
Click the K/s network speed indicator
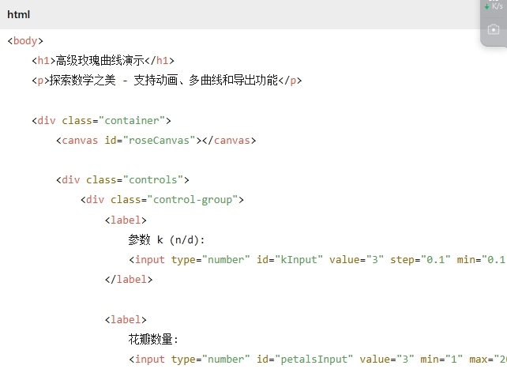tap(498, 6)
